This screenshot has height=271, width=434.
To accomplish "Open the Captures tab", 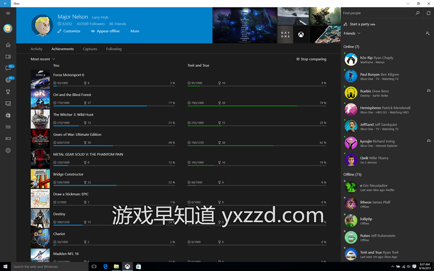I will tap(90, 49).
